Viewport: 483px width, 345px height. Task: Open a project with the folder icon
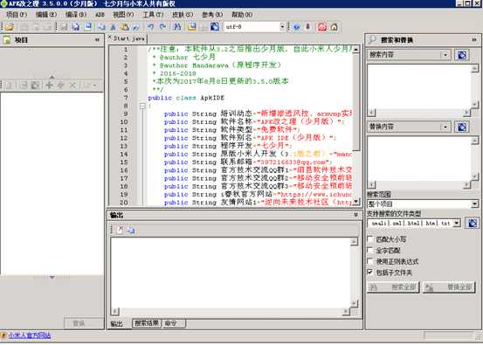click(10, 27)
